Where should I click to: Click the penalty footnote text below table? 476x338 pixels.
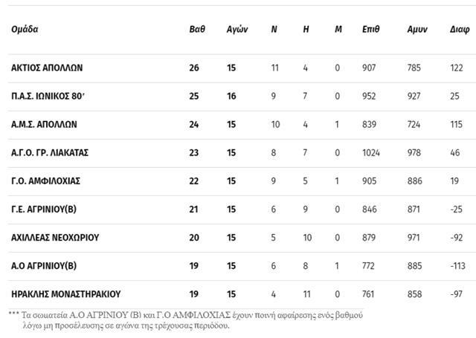click(186, 320)
